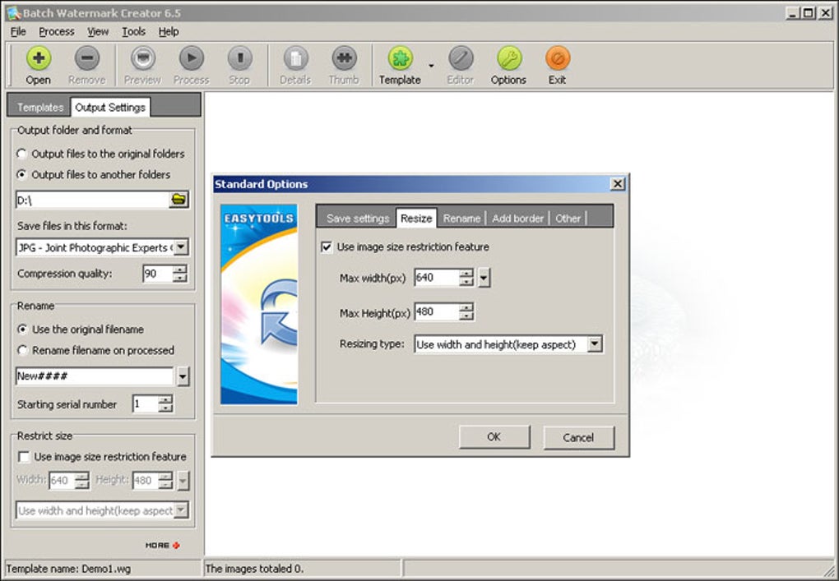Expand the Resizing type dropdown

595,344
